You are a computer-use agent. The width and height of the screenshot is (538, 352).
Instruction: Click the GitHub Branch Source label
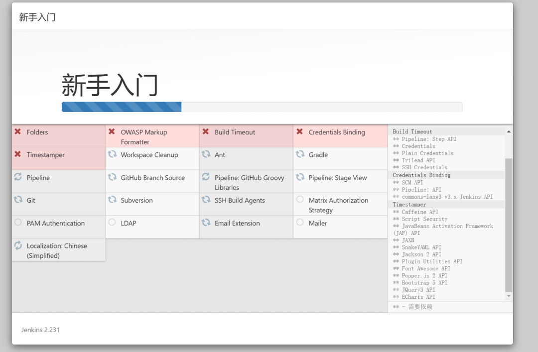(x=153, y=178)
